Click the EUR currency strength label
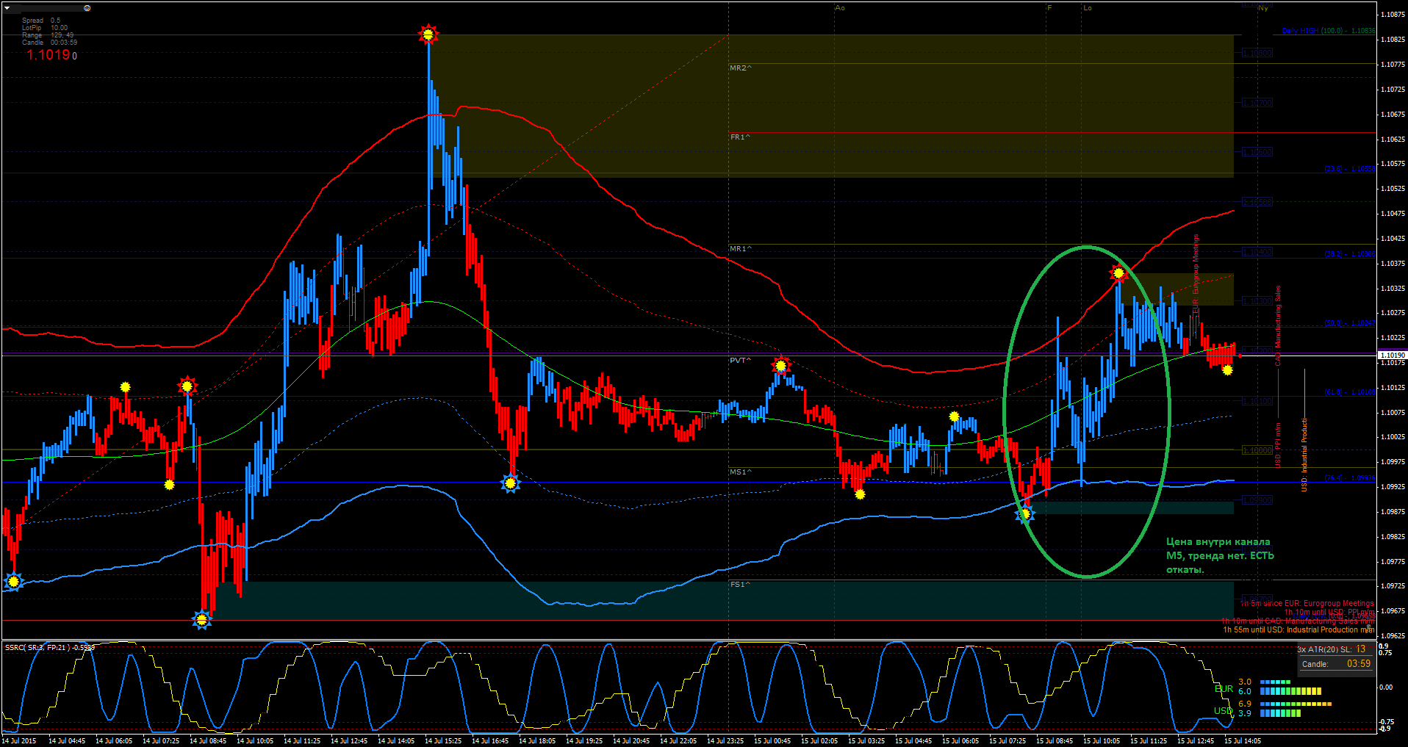The image size is (1408, 747). pyautogui.click(x=1224, y=689)
